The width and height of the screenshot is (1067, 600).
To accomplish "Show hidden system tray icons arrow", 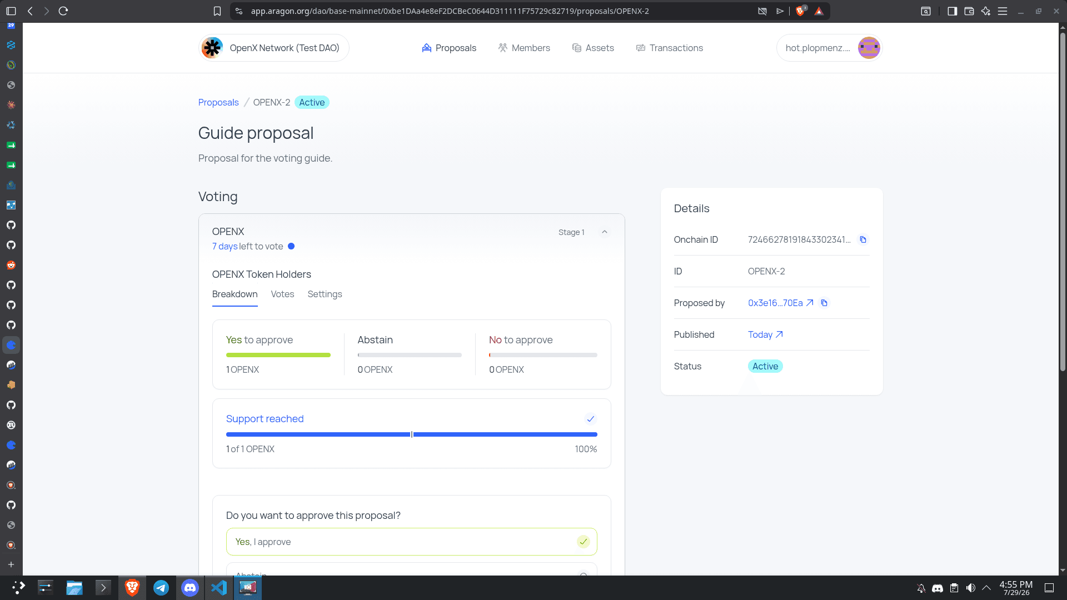I will pos(986,588).
